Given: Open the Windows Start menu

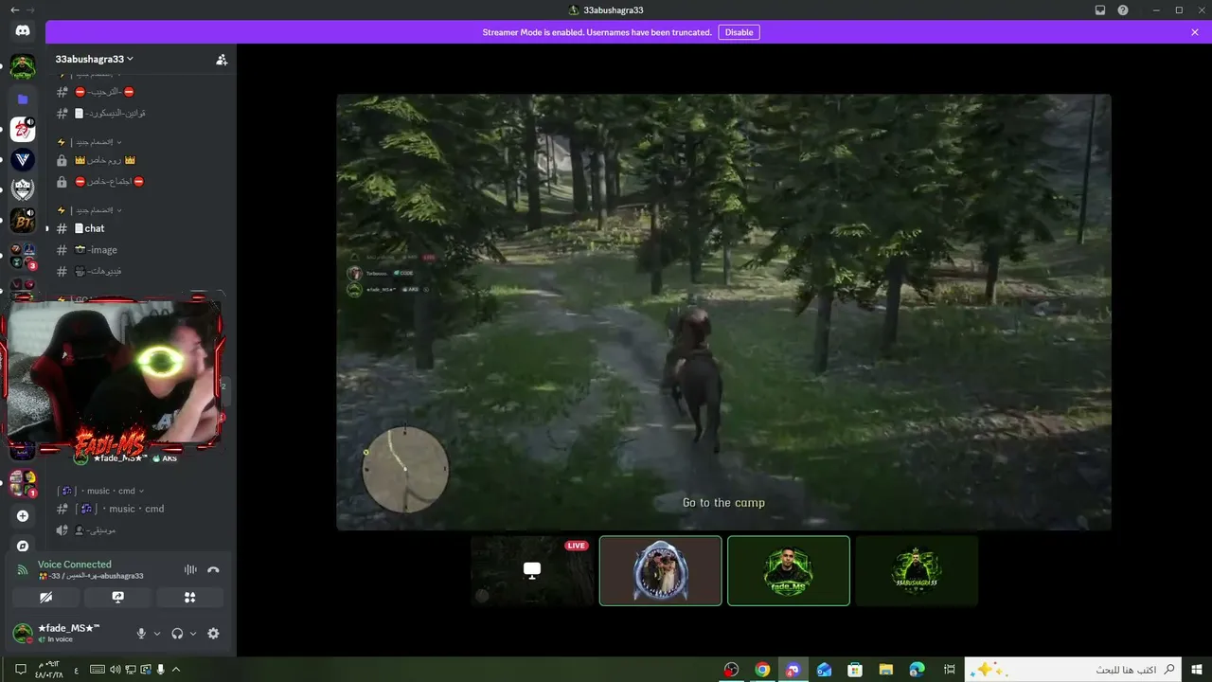Looking at the screenshot, I should click(1196, 670).
